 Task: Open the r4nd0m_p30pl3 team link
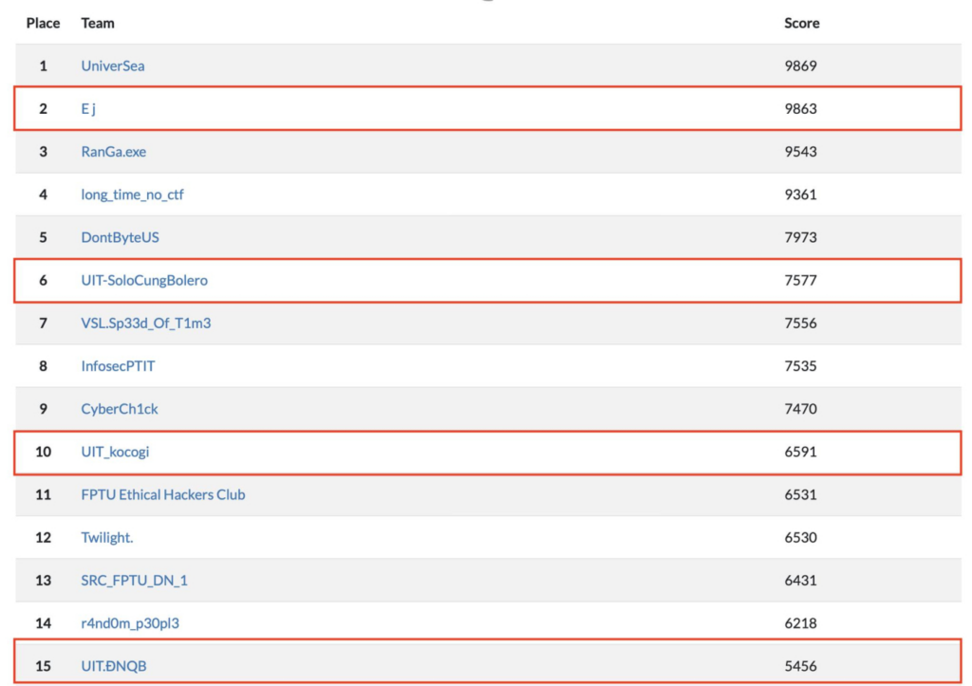130,623
